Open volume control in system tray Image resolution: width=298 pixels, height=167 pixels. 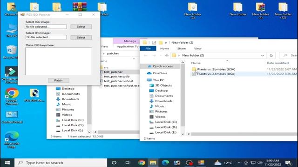260,163
